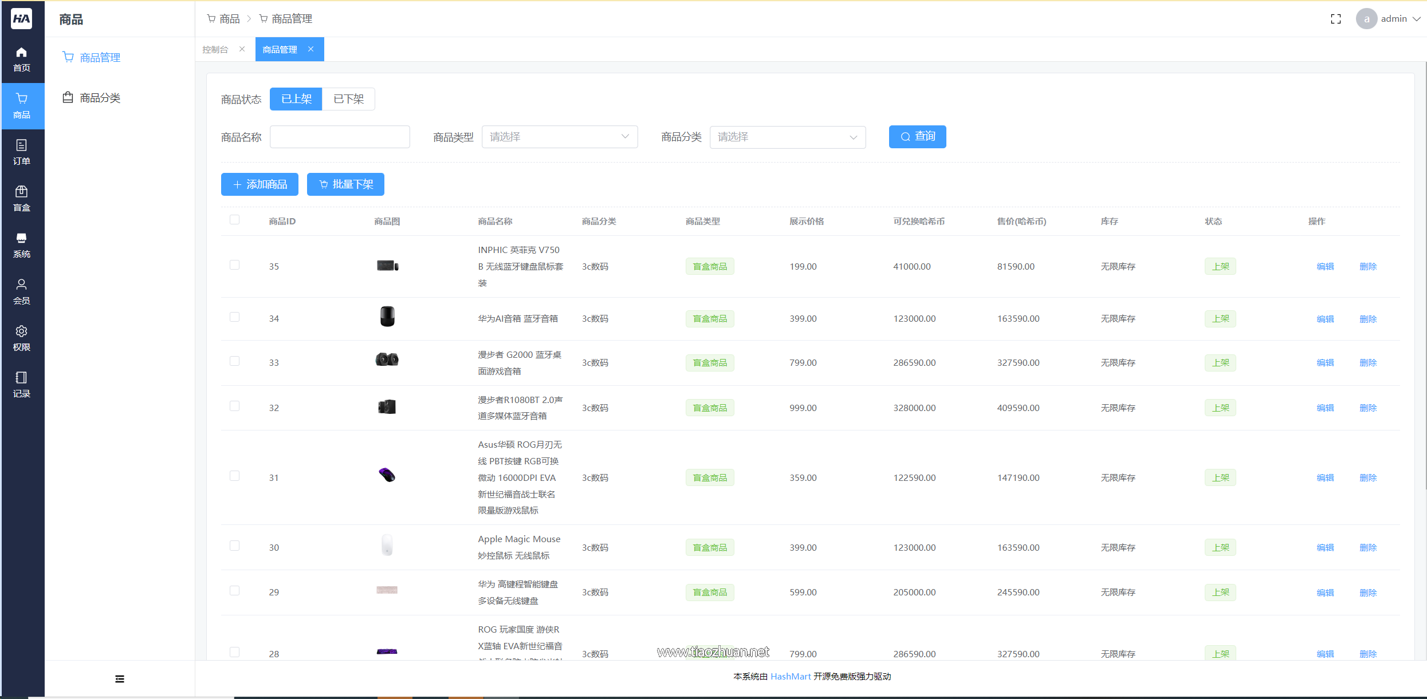Viewport: 1427px width, 699px height.
Task: Open the 盲盒 blind box sidebar icon
Action: pos(22,199)
